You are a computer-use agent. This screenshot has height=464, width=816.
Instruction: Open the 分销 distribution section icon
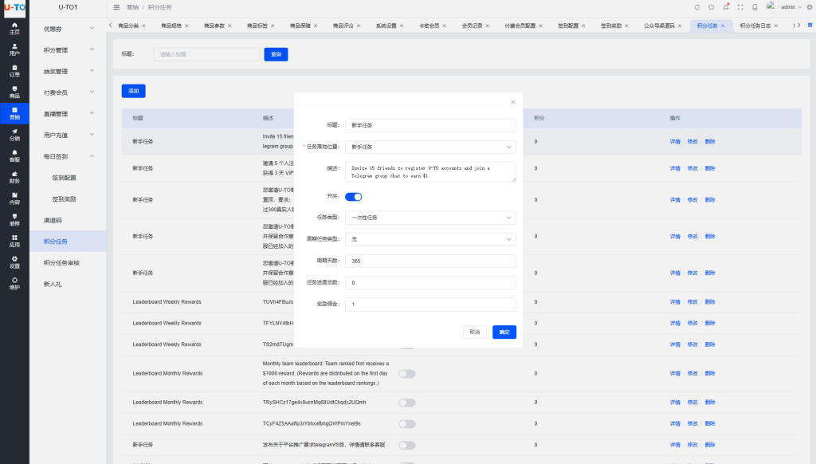click(x=14, y=135)
